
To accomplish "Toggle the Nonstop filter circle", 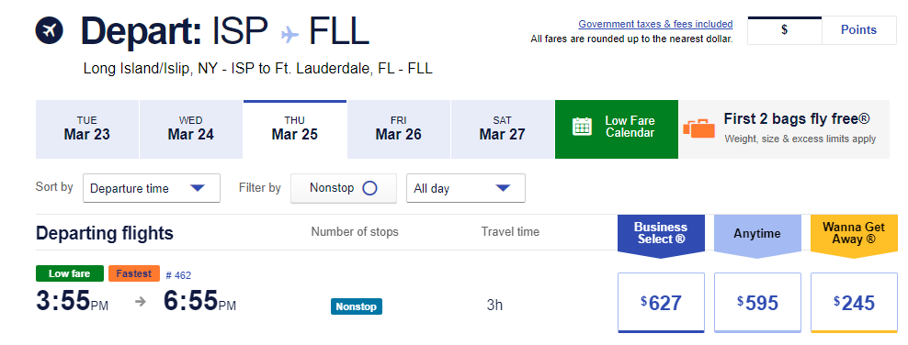I will pos(369,188).
